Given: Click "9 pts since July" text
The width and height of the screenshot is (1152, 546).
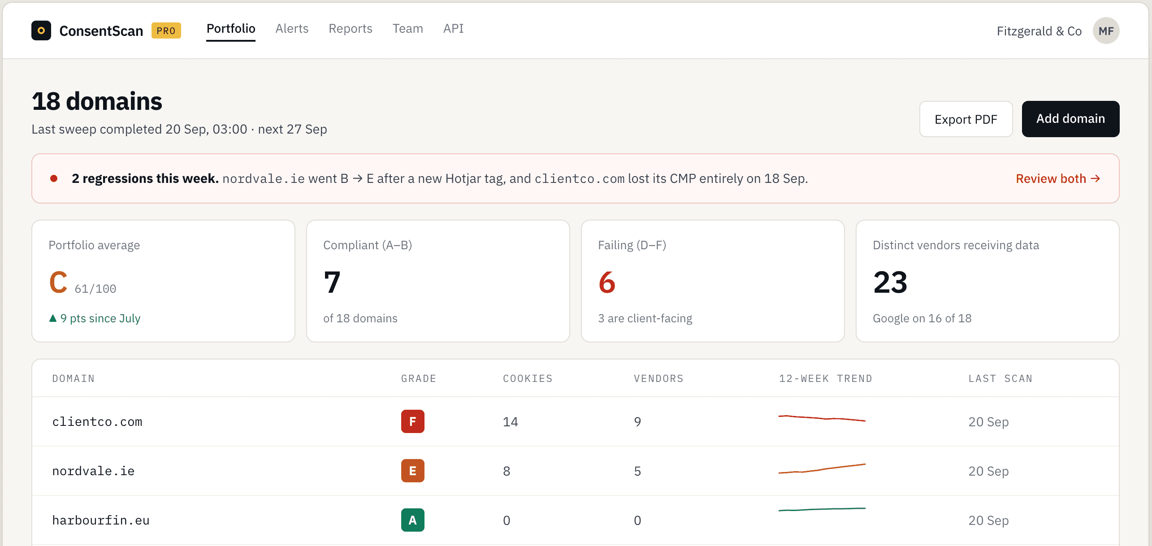Looking at the screenshot, I should coord(100,318).
